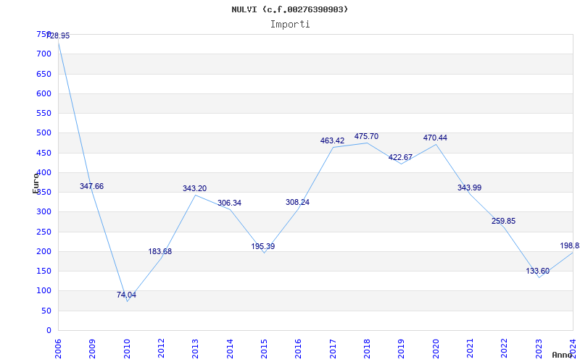Click the 470.44 data label

pyautogui.click(x=436, y=138)
